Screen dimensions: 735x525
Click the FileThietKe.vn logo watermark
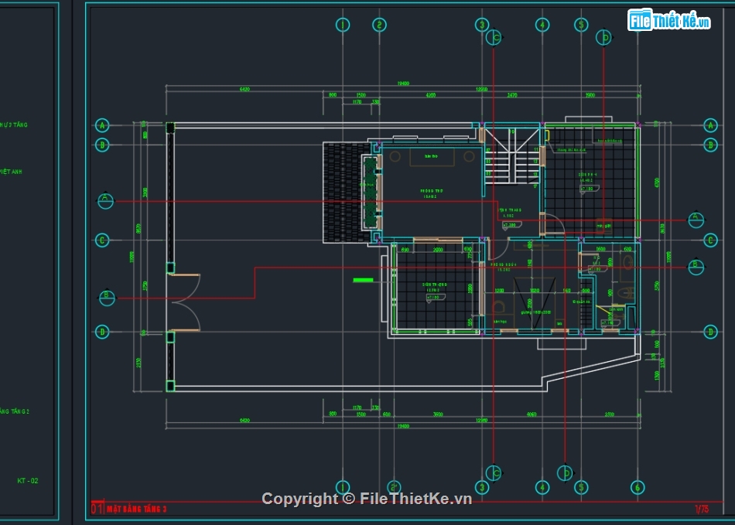coord(668,21)
